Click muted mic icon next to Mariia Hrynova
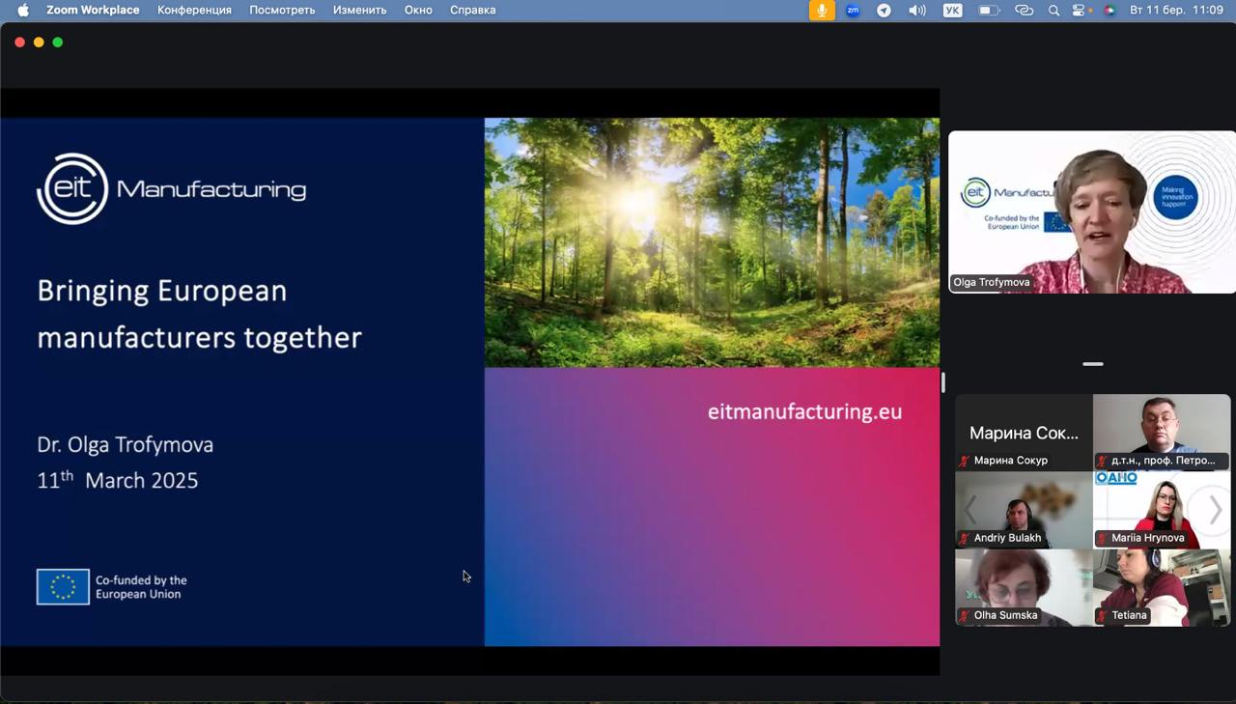Screen dimensions: 1236x704 coord(1102,538)
